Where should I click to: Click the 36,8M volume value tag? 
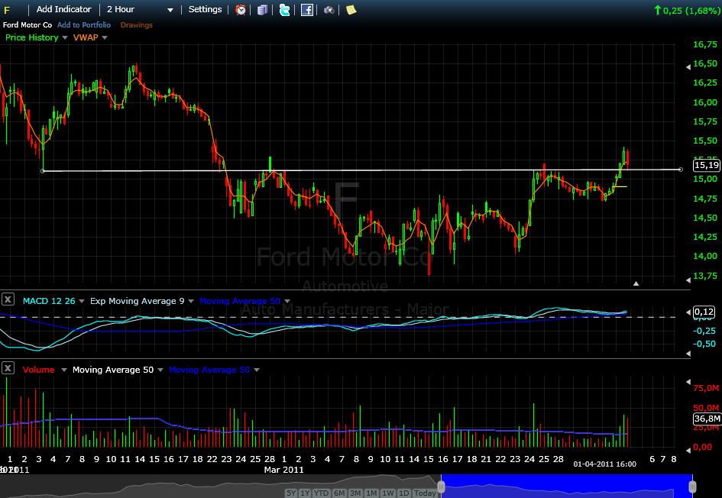(707, 419)
